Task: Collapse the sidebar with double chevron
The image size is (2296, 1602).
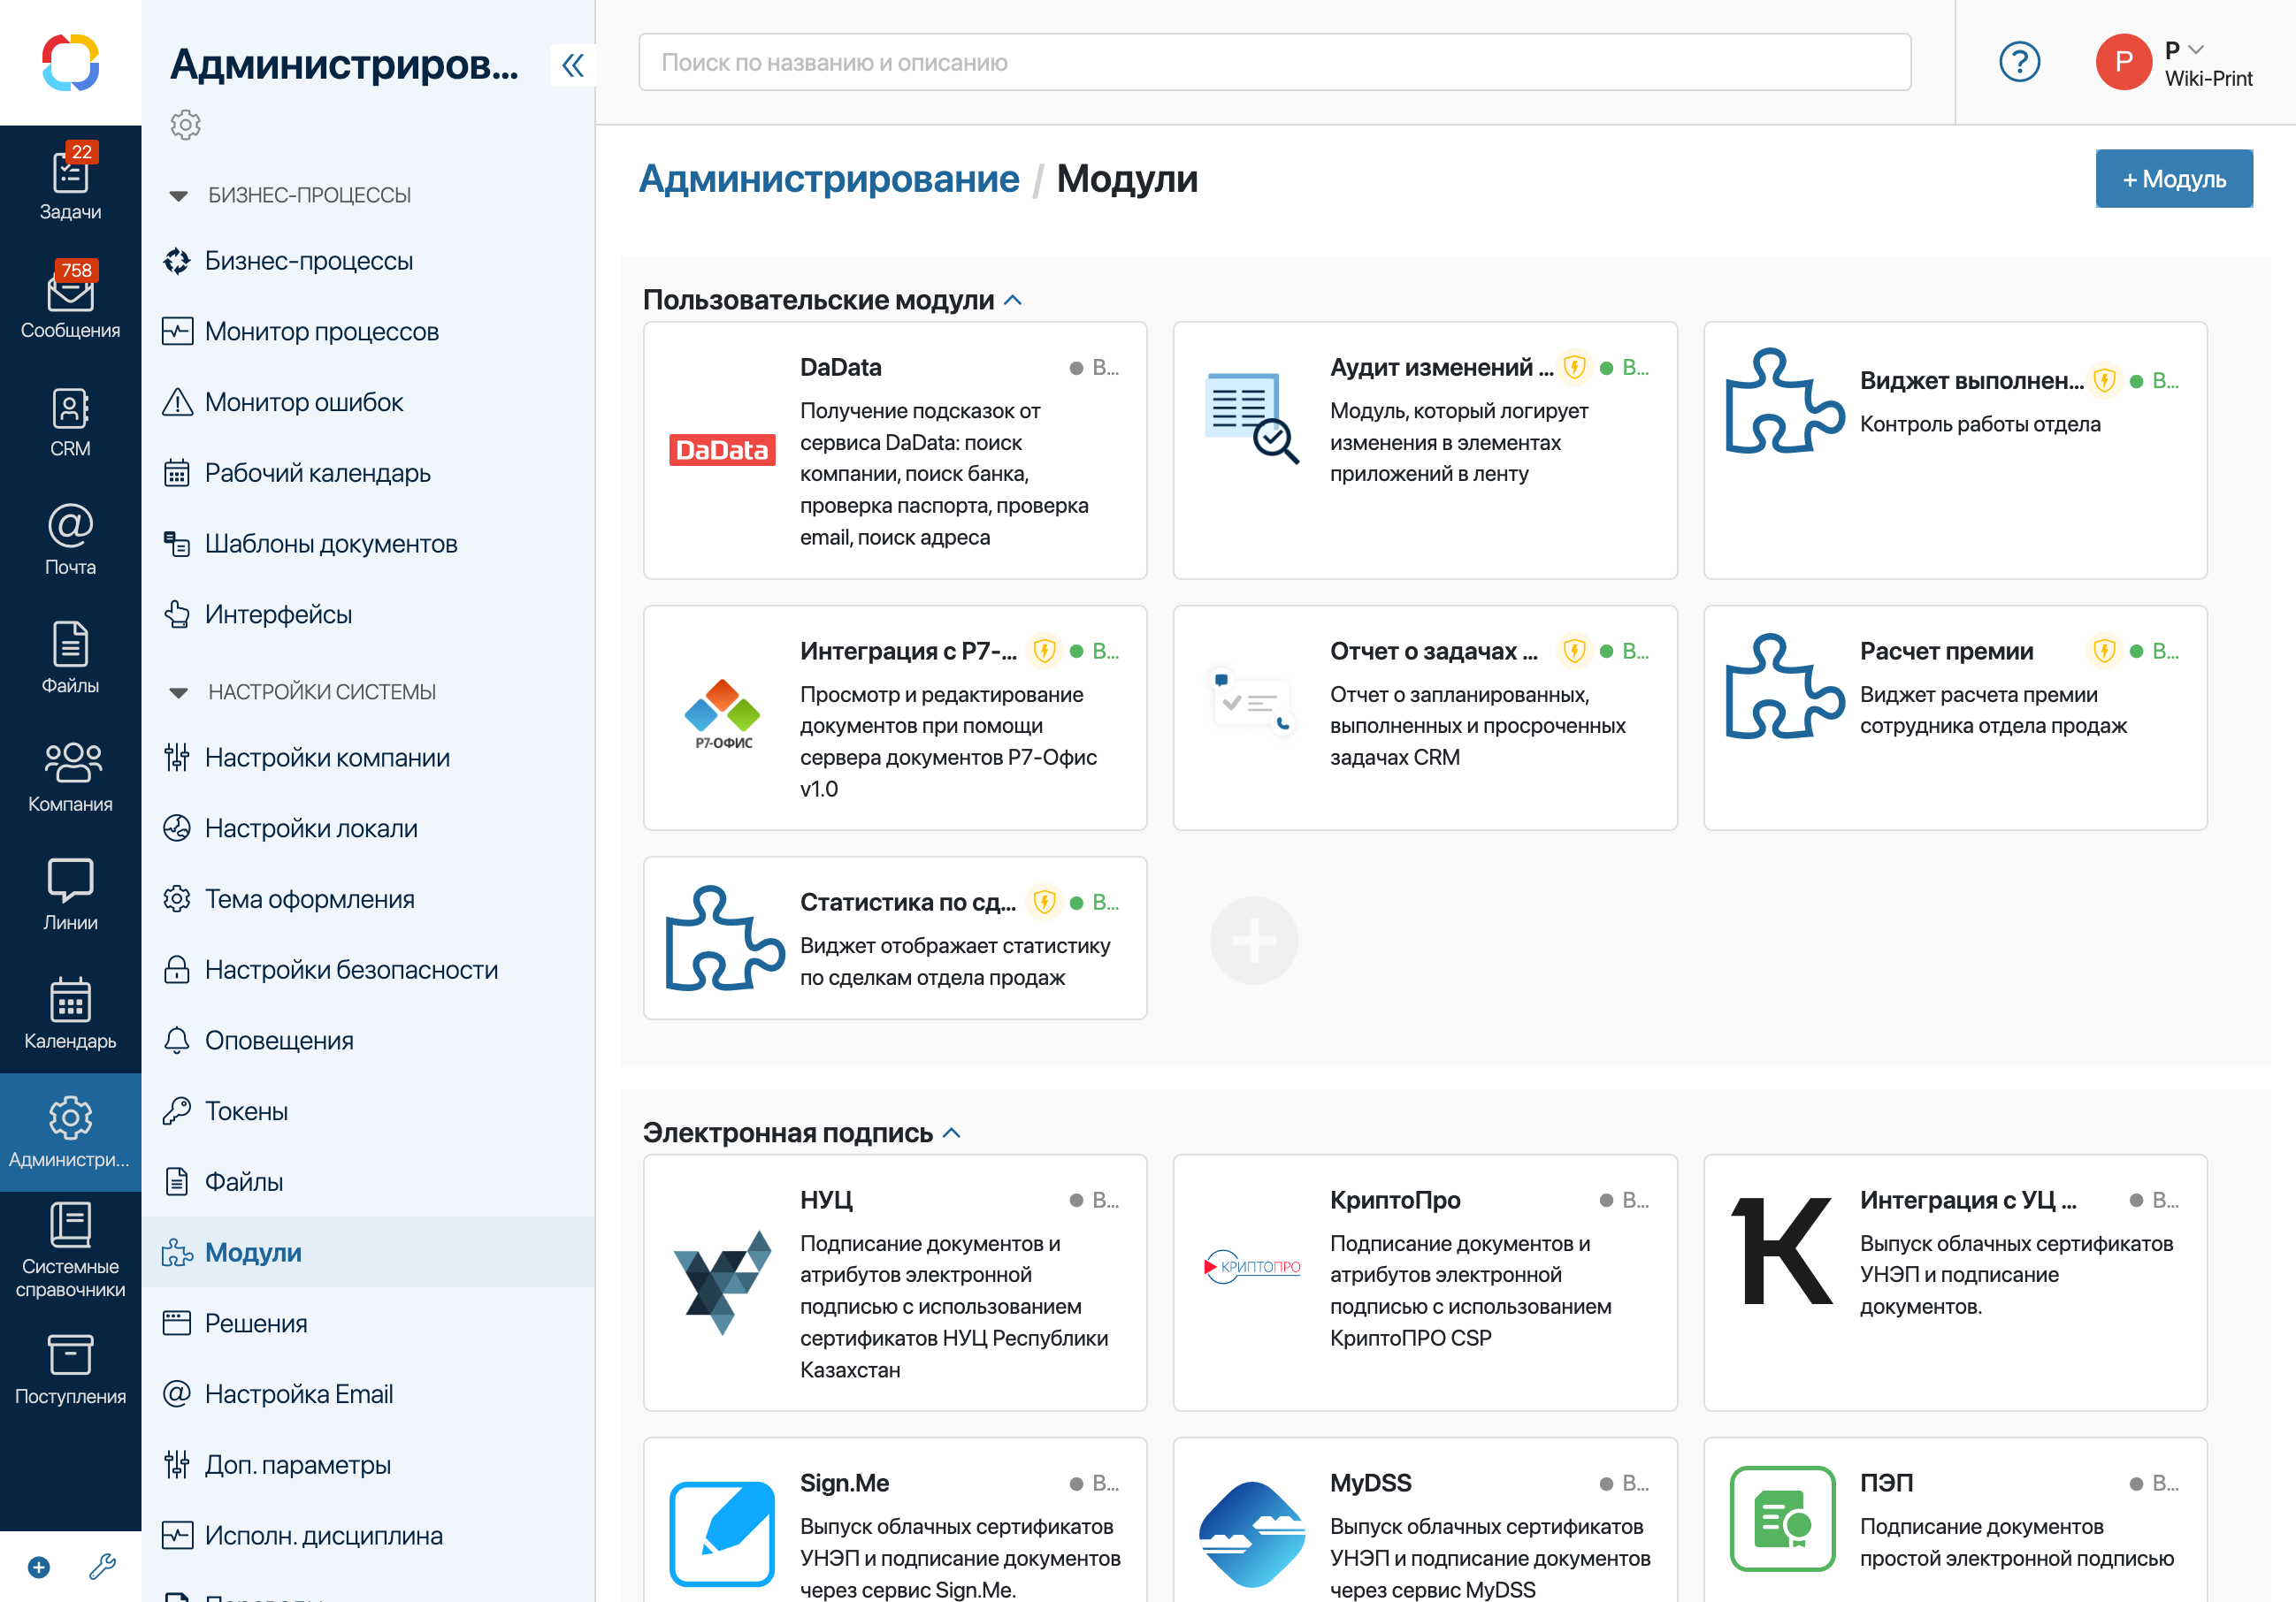Action: tap(572, 66)
